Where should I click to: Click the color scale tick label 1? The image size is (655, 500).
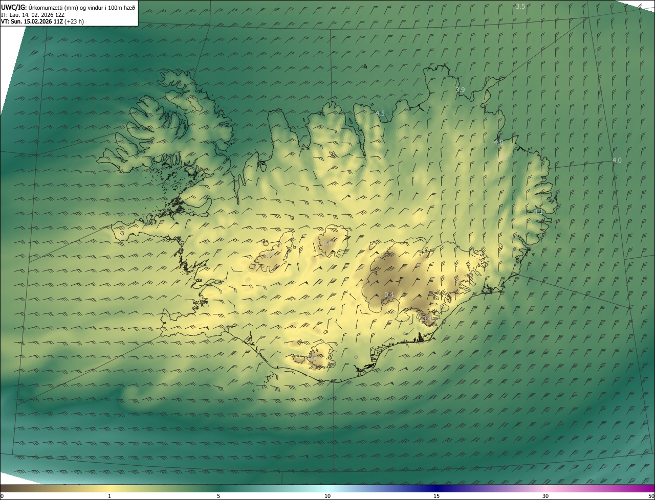pyautogui.click(x=110, y=496)
